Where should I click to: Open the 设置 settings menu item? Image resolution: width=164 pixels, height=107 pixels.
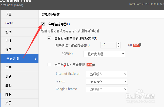(x=19, y=14)
